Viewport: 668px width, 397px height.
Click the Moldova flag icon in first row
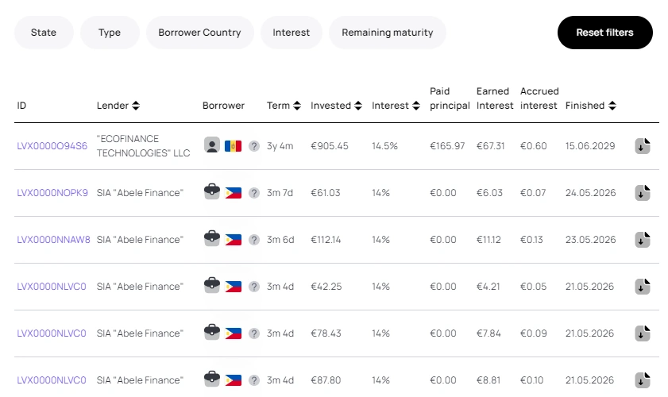coord(233,146)
